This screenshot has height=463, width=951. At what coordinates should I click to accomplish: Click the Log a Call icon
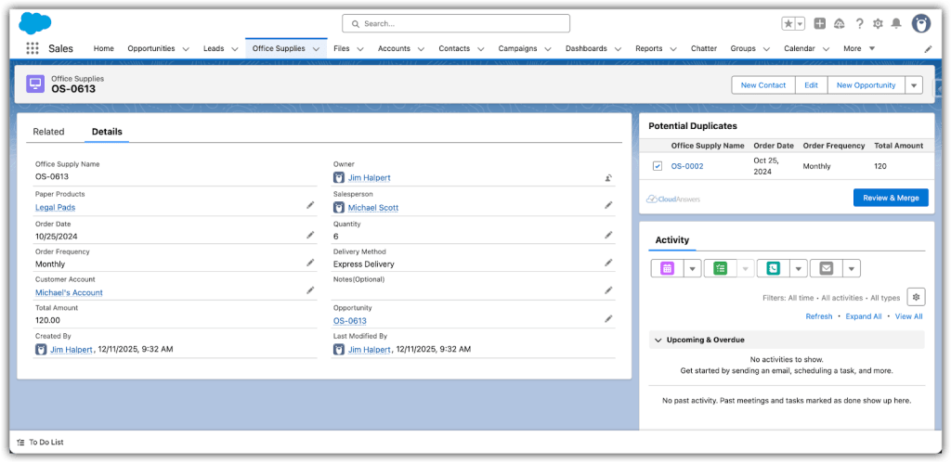[x=772, y=269]
